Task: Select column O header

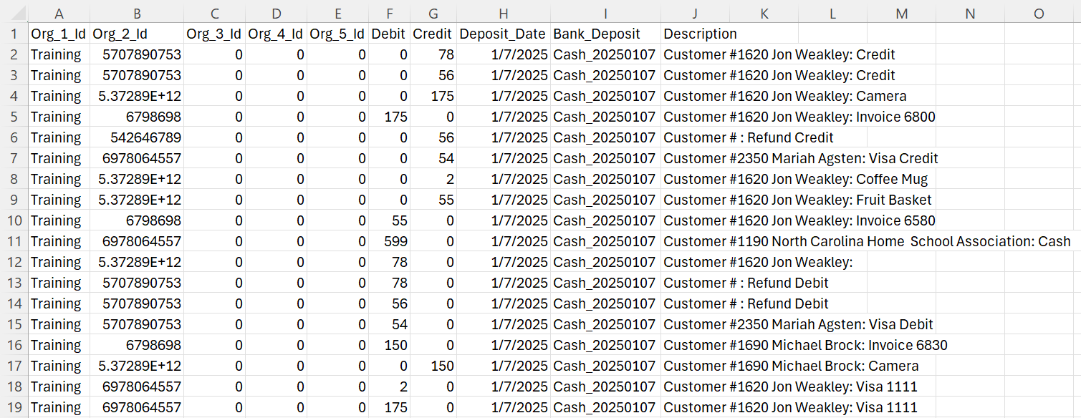Action: point(1039,14)
